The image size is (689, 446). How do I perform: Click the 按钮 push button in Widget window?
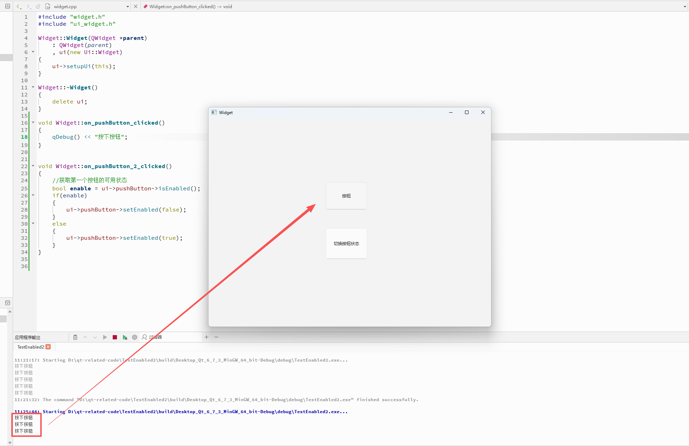tap(346, 196)
